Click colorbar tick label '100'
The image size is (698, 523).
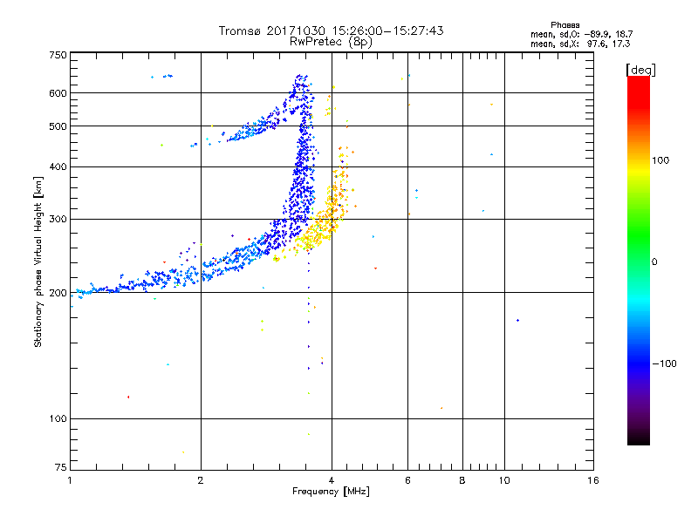(660, 160)
